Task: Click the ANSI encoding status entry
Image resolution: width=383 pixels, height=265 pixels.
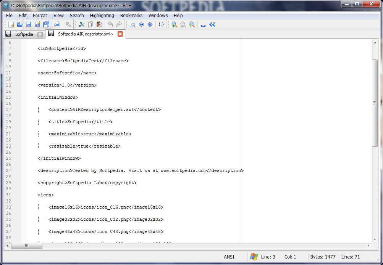Action: click(229, 257)
